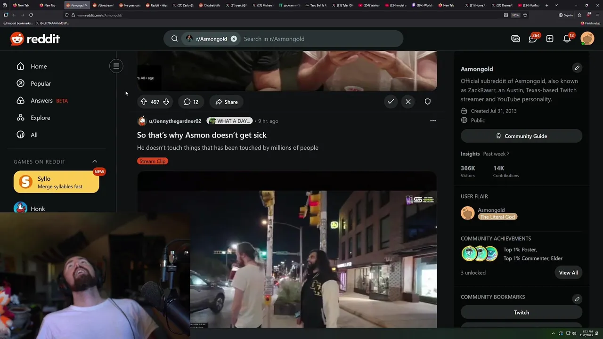Open u/Jennythegardner02 profile
The width and height of the screenshot is (603, 339).
pyautogui.click(x=175, y=121)
